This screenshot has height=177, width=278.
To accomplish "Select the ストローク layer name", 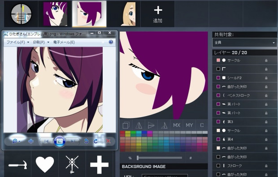I will click(235, 166).
